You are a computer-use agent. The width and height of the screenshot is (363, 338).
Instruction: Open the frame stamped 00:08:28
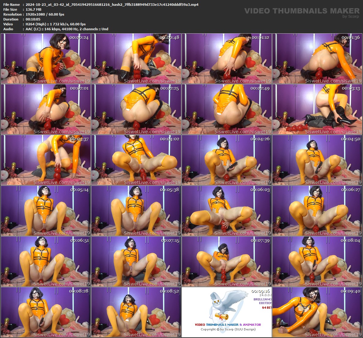pos(46,312)
